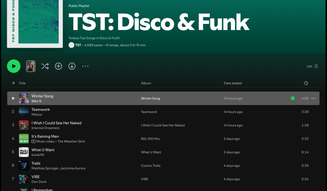Open playlist more options three dots
This screenshot has height=191, width=327.
point(85,66)
